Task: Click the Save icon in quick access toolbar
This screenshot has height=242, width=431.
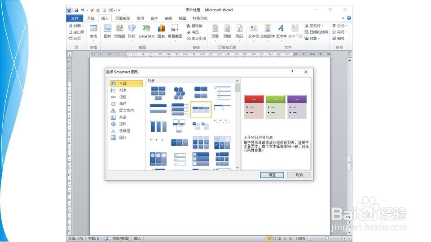Action: 76,10
